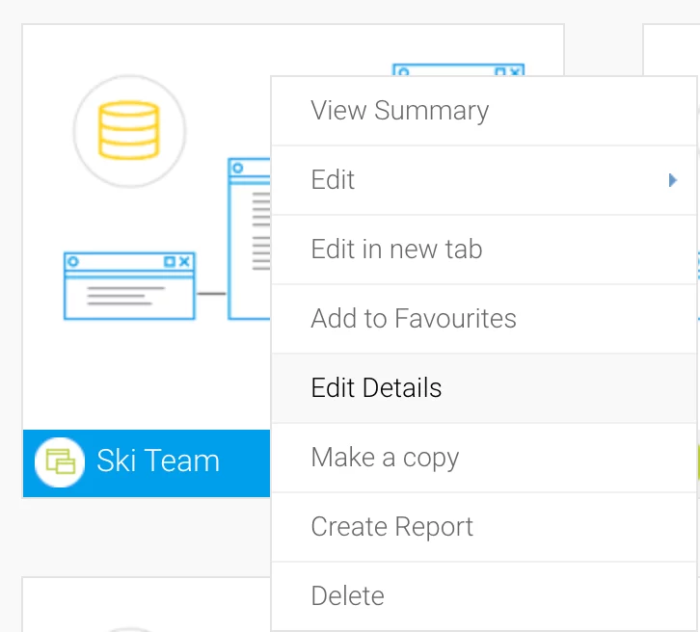This screenshot has width=700, height=632.
Task: Select the Edit menu entry
Action: point(334,180)
